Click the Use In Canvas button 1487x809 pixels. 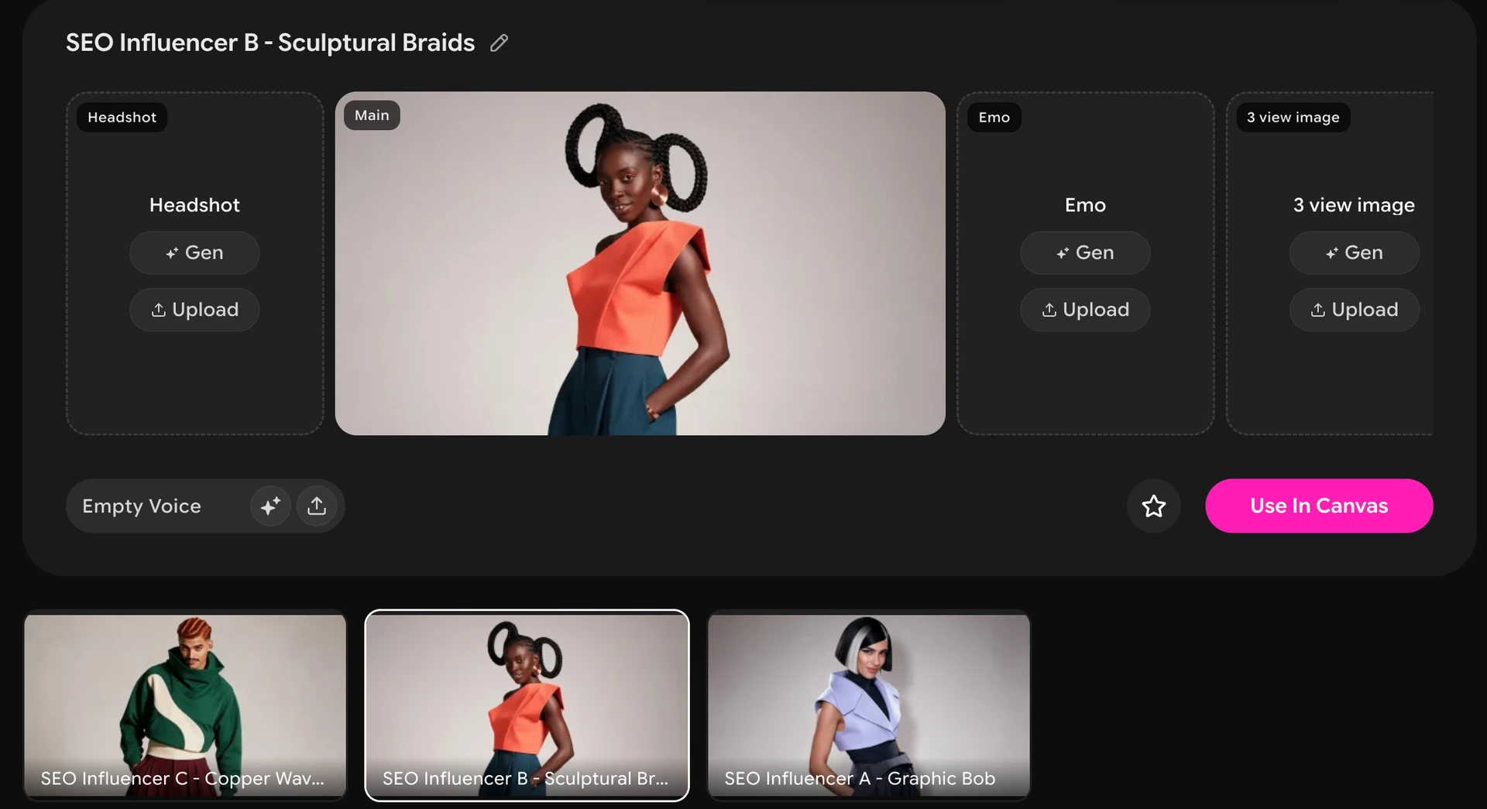tap(1319, 506)
